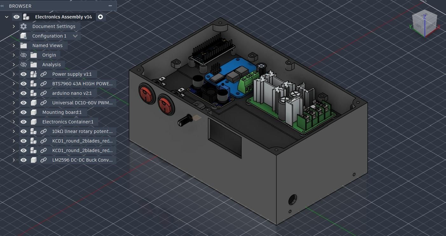Hide the LM2596 DC-DC Buck Converter

tap(24, 160)
